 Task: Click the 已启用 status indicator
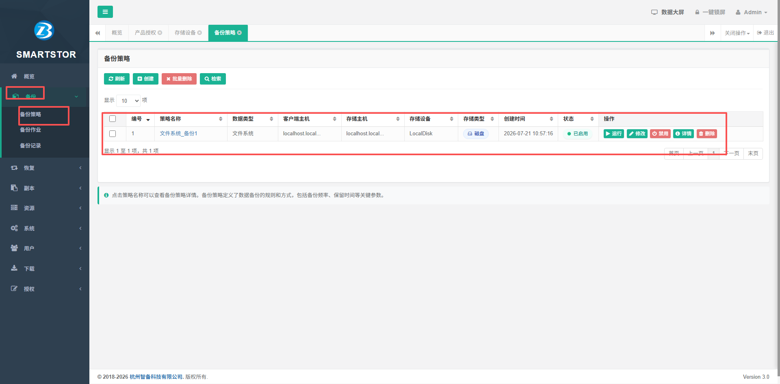point(577,134)
